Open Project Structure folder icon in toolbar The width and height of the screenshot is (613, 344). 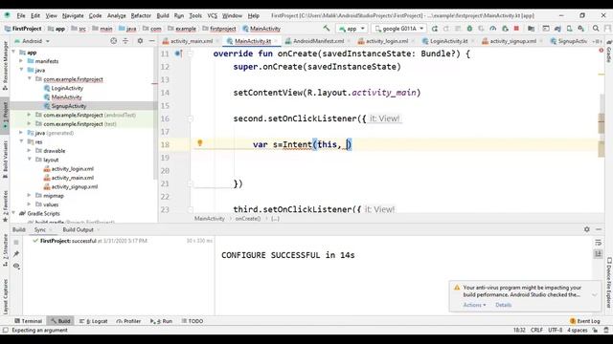pos(531,29)
